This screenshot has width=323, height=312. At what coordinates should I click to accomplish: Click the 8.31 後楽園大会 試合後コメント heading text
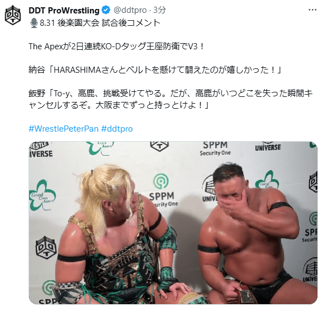coord(100,23)
